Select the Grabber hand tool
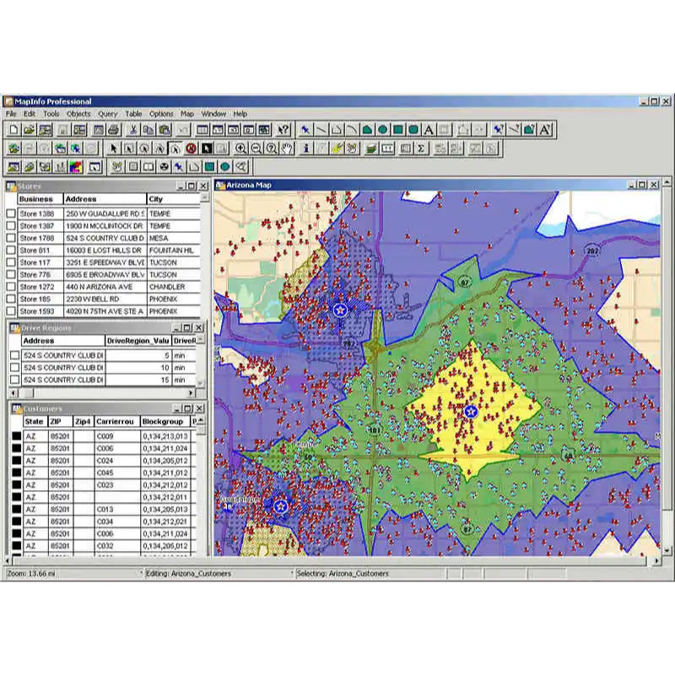Screen dimensions: 675x675 (287, 148)
